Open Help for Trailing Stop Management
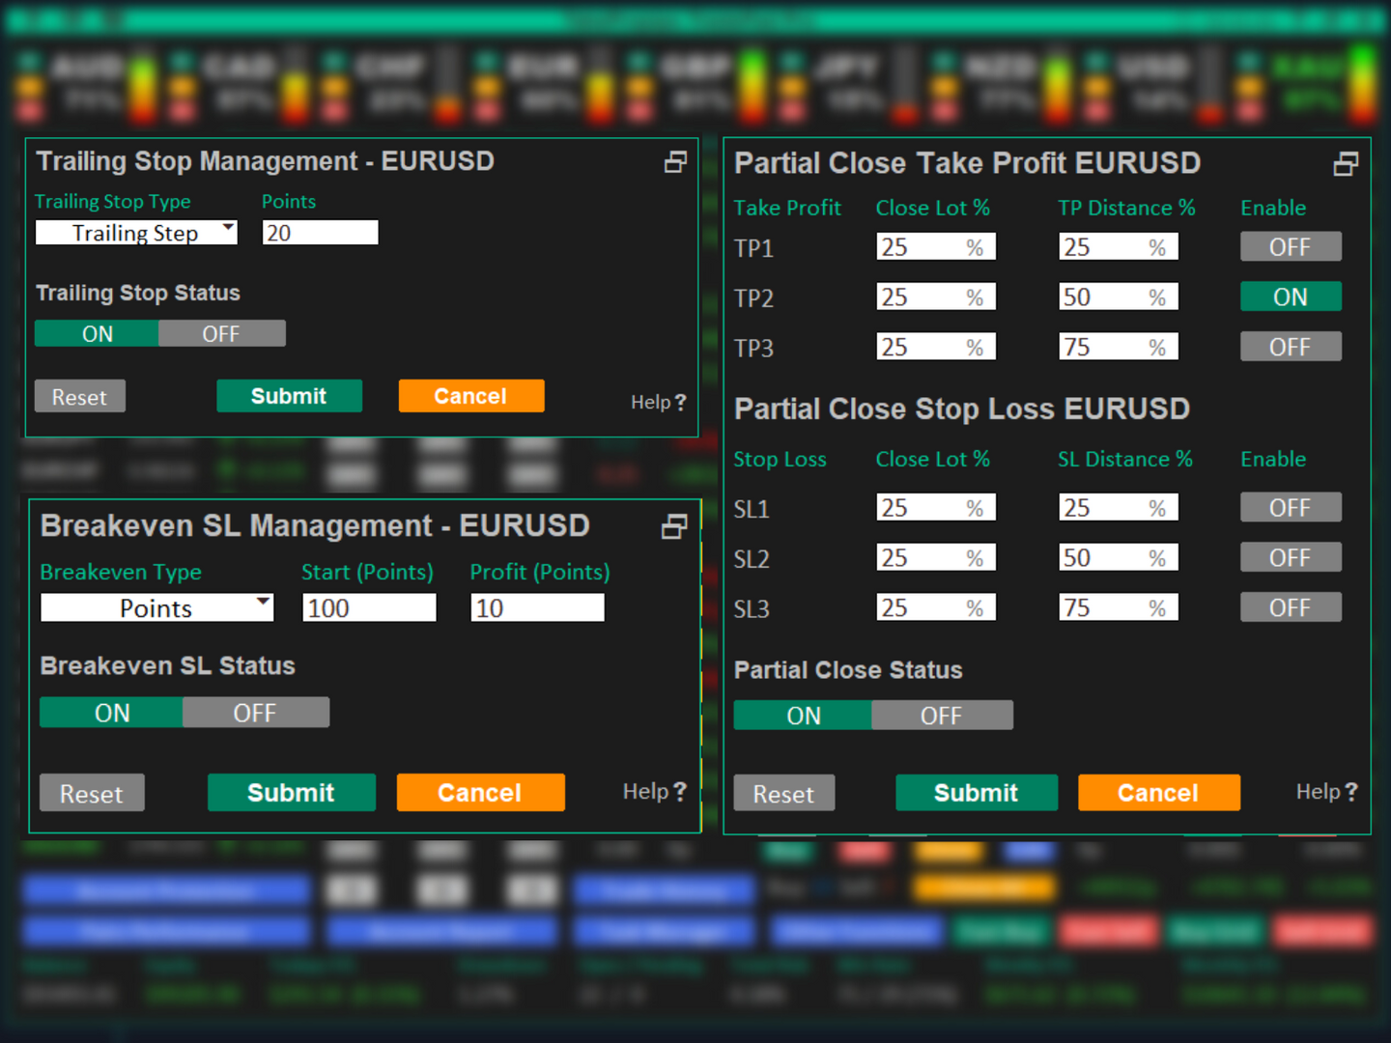 (x=659, y=402)
